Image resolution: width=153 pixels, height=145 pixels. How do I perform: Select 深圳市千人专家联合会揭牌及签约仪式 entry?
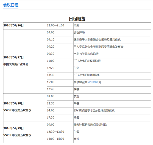click(x=97, y=39)
